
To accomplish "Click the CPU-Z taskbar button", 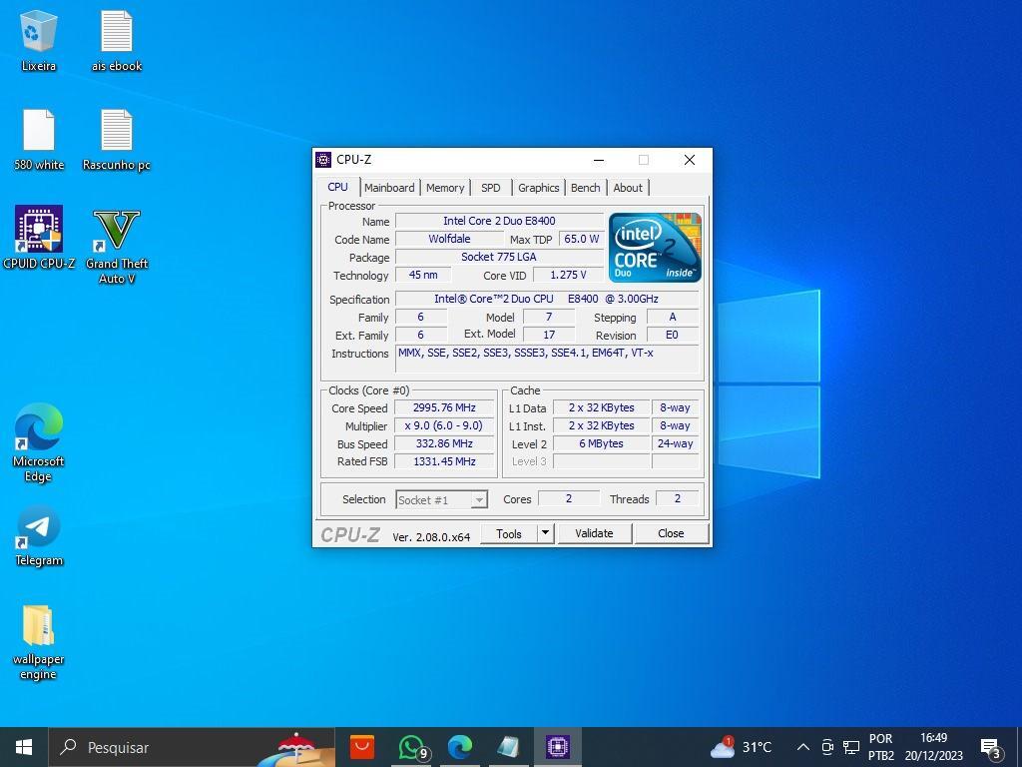I will click(558, 747).
